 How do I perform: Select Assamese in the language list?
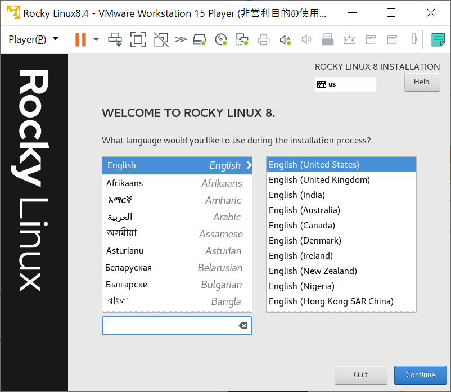tap(177, 234)
